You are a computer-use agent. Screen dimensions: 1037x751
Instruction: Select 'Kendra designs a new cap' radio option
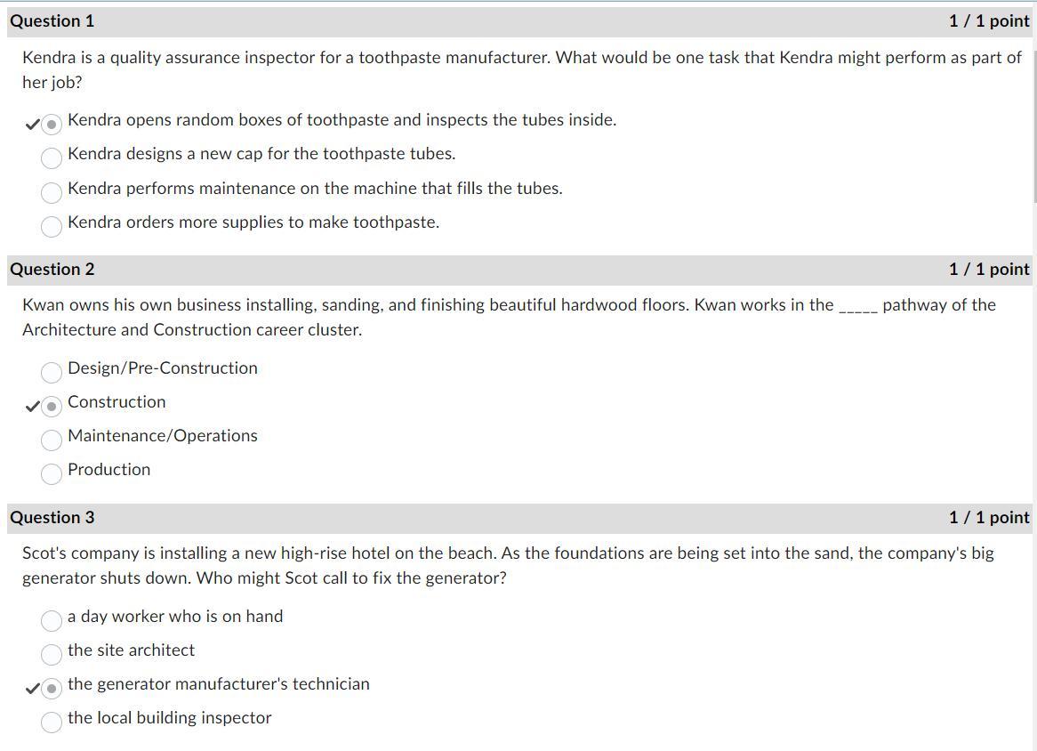pyautogui.click(x=52, y=158)
